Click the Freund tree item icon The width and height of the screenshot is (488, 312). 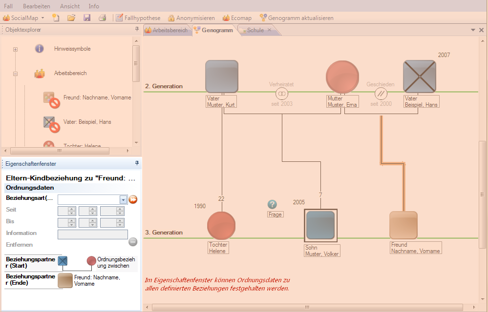coord(51,99)
